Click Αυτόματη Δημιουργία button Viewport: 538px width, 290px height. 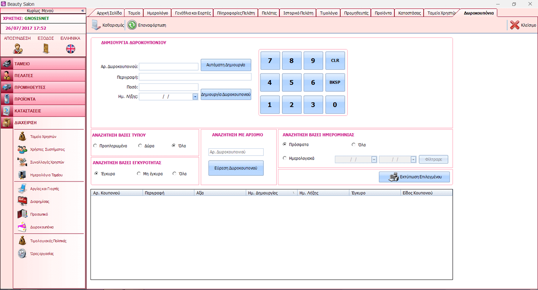click(x=225, y=64)
